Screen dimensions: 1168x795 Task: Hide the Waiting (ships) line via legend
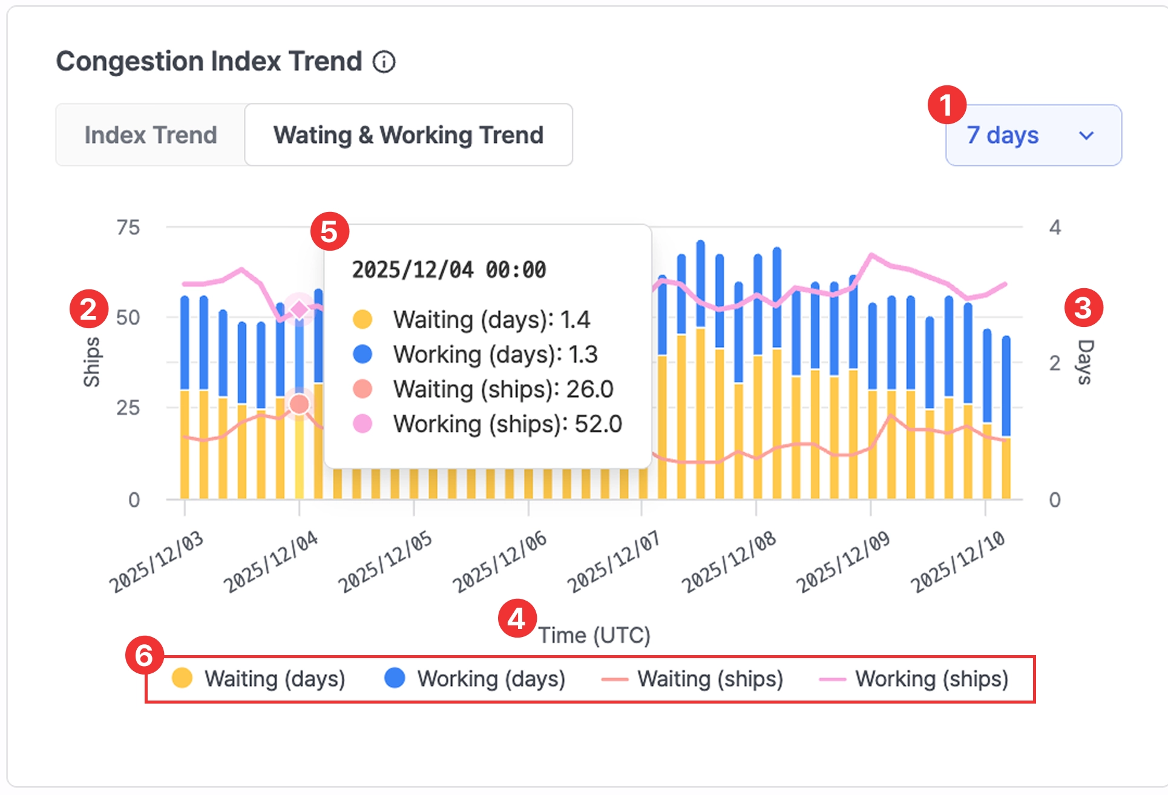pyautogui.click(x=709, y=679)
